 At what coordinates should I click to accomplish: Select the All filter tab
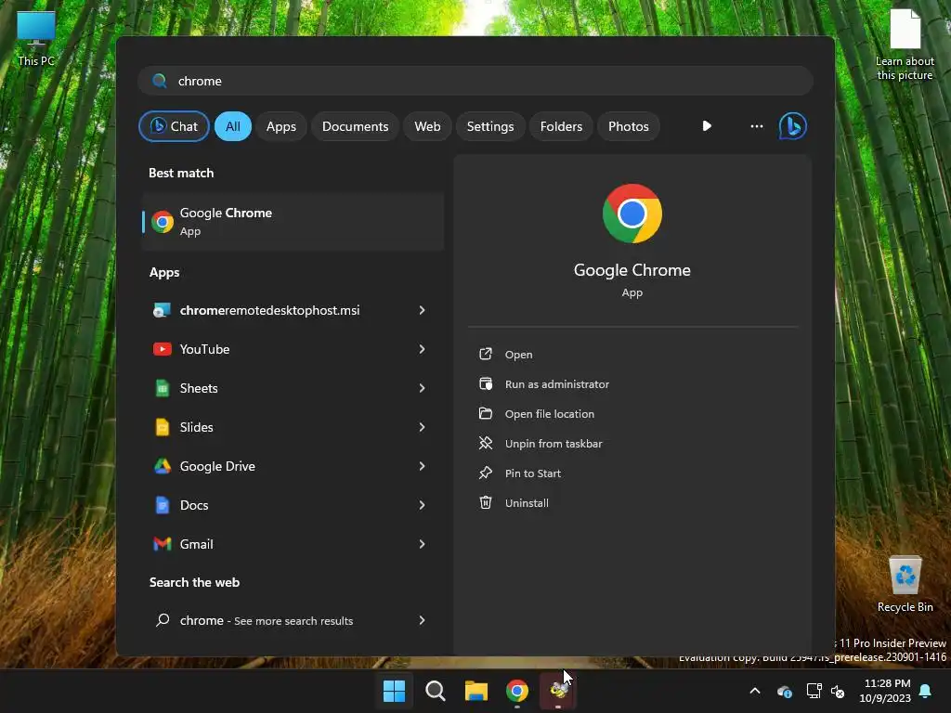click(x=233, y=126)
